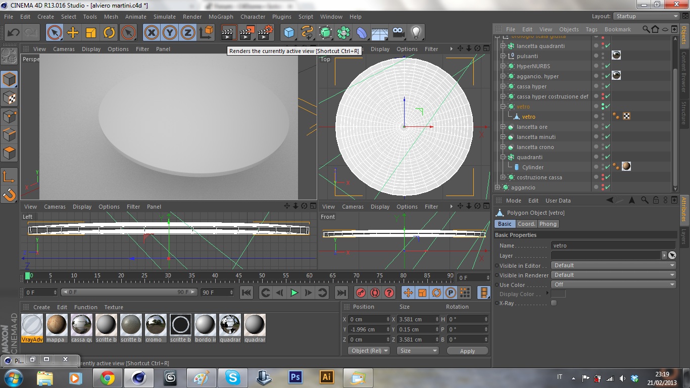Click the Apply button

(467, 351)
